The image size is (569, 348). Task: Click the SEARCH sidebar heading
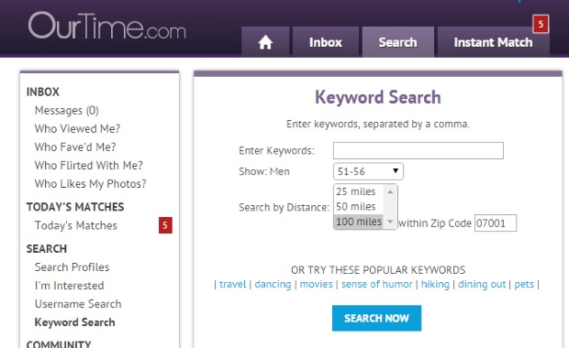(47, 249)
